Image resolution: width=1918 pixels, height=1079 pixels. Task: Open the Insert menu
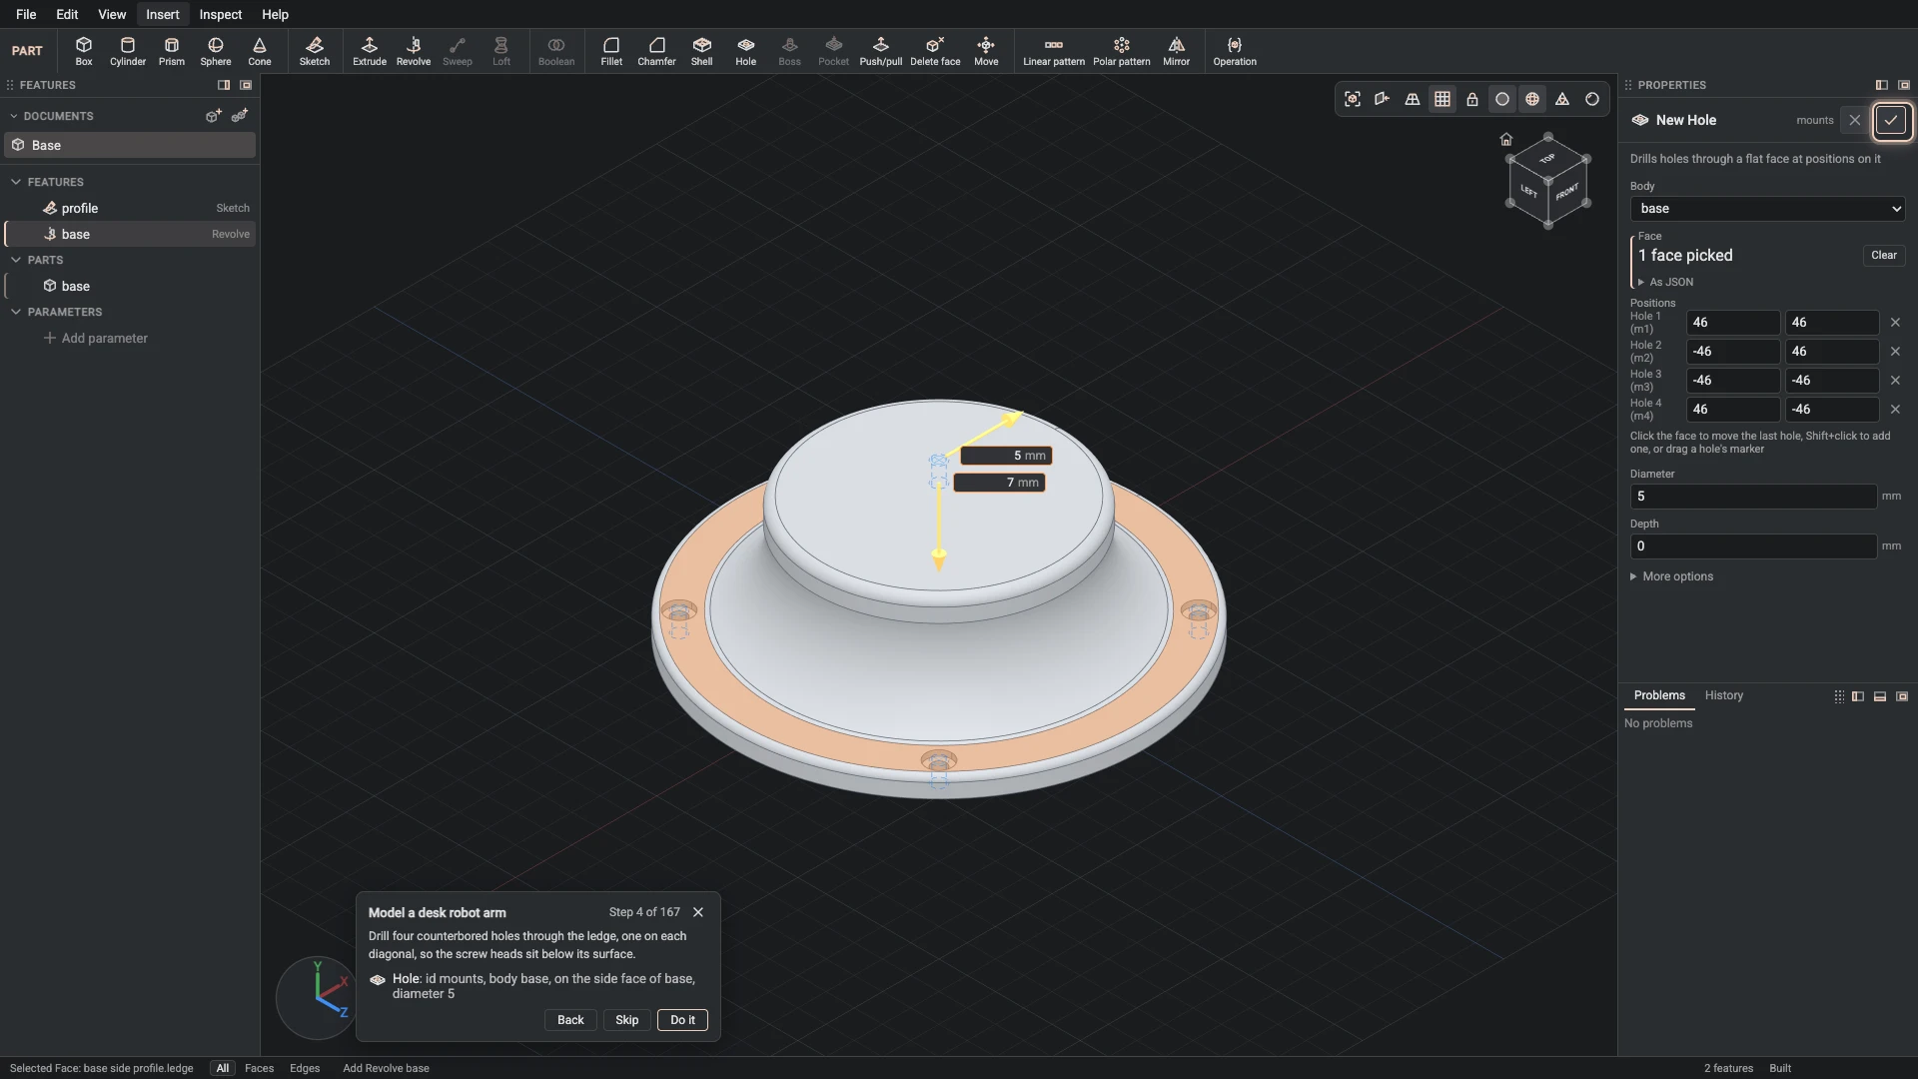[x=162, y=14]
